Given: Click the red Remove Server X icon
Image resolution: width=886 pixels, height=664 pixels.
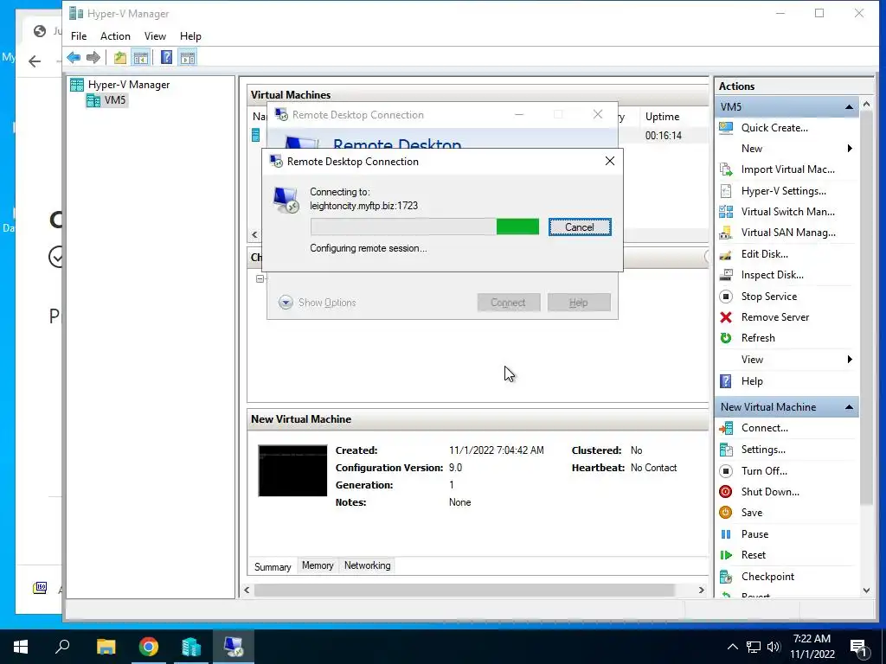Looking at the screenshot, I should (726, 317).
